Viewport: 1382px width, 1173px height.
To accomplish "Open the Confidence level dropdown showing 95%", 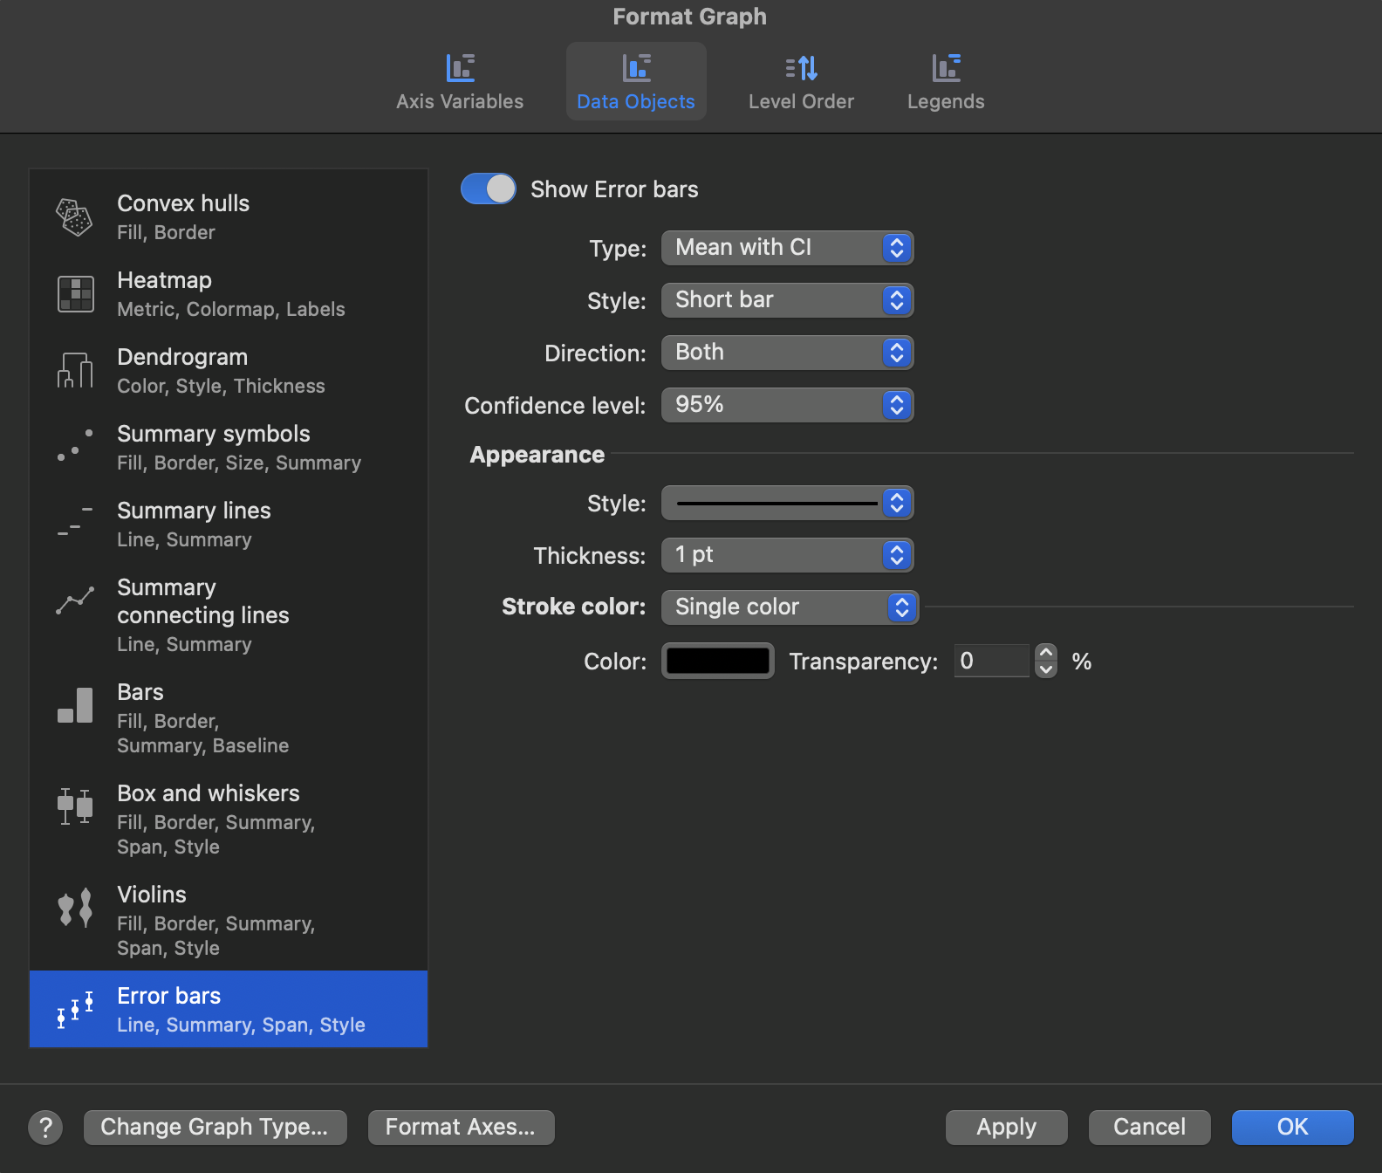I will [x=788, y=405].
